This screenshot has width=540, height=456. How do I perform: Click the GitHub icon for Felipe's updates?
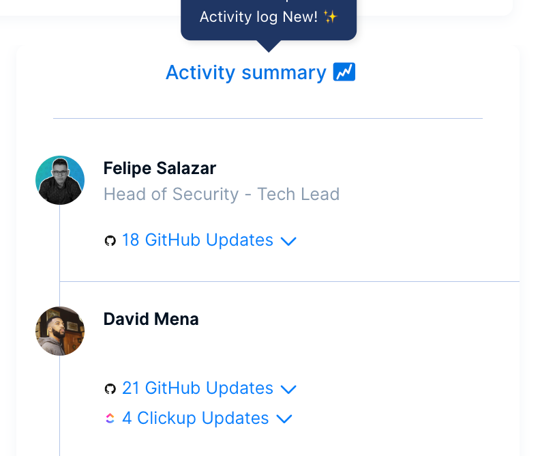[110, 241]
